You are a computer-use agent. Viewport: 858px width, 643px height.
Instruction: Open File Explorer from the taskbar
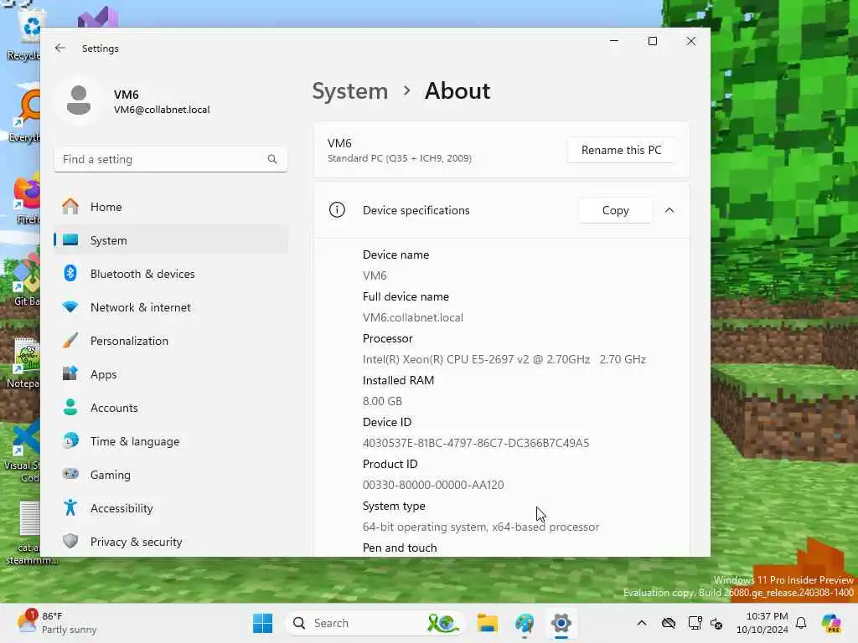coord(487,623)
